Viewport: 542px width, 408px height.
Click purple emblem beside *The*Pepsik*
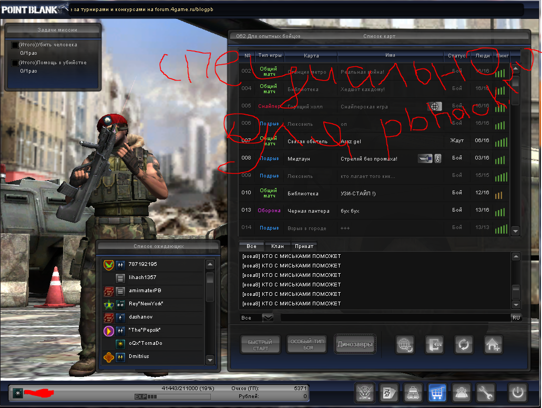(108, 331)
